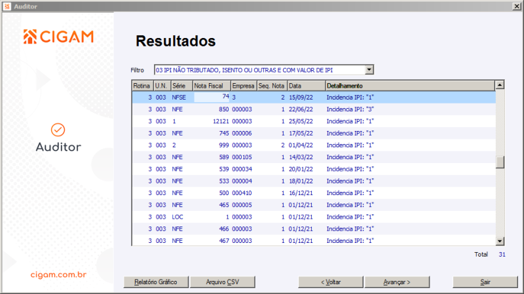Exit using the Sair button
524x294 pixels.
485,282
